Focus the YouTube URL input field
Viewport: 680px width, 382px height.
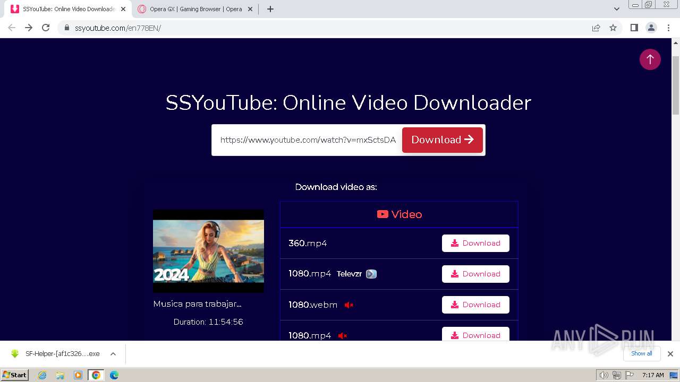tap(308, 140)
